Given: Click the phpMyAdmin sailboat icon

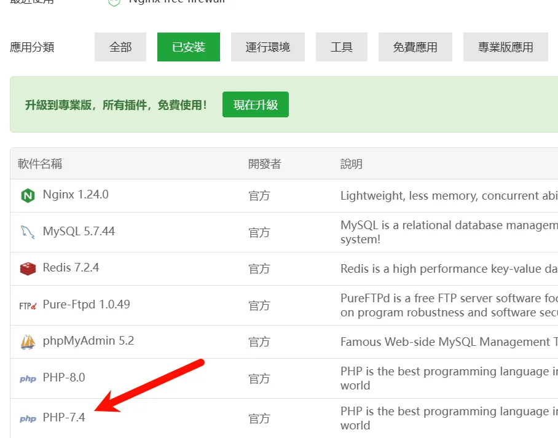Looking at the screenshot, I should point(28,342).
